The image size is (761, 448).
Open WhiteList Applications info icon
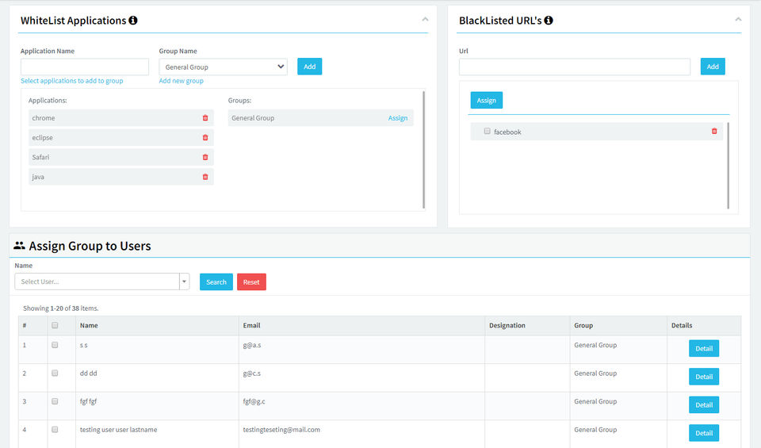coord(133,21)
